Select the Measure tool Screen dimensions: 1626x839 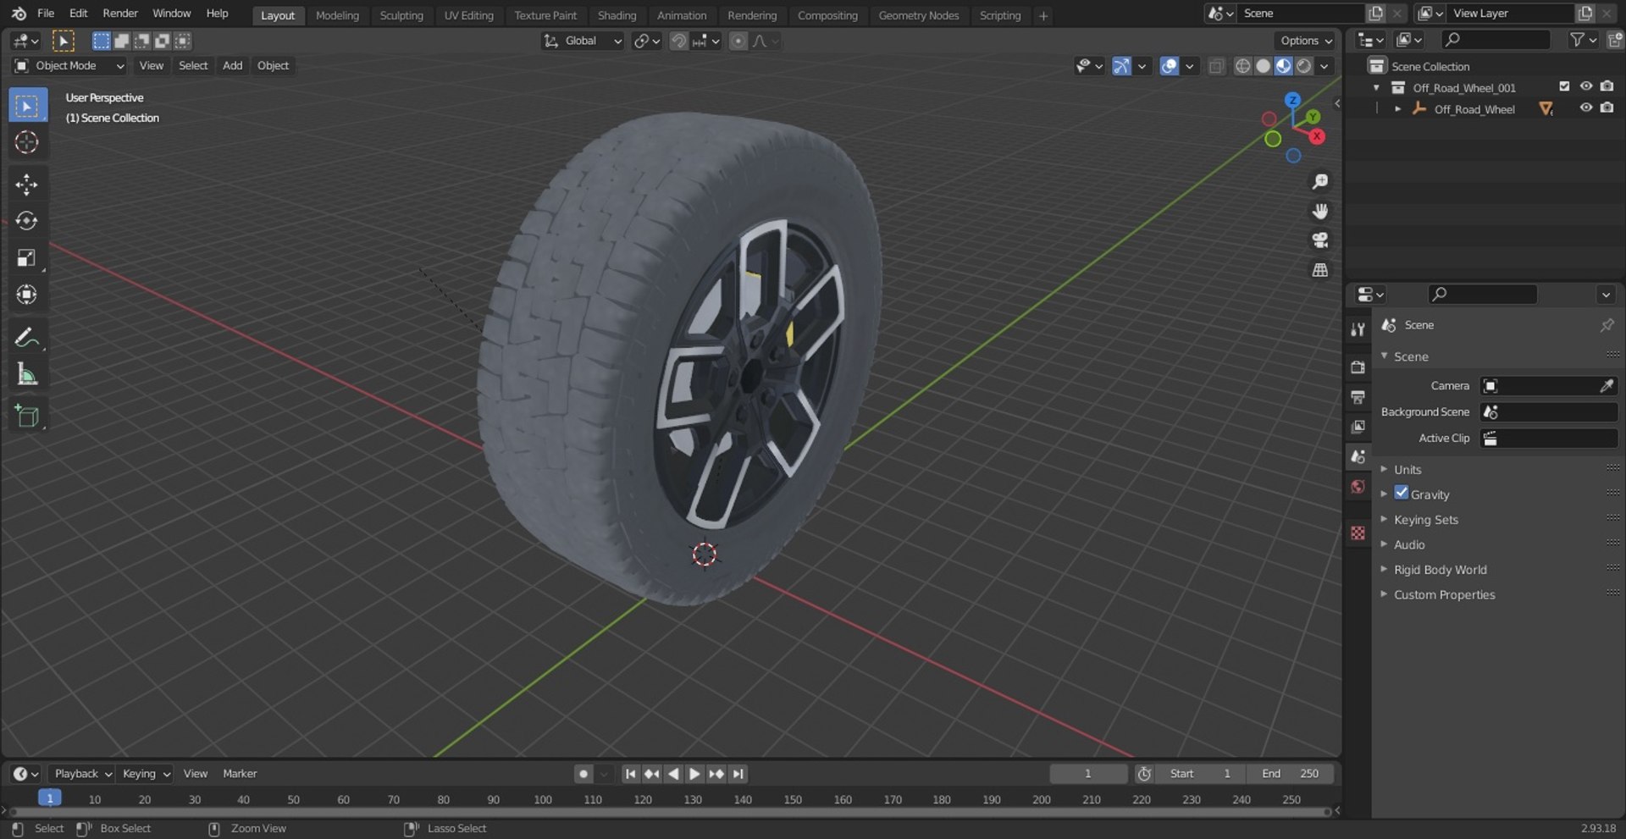[x=27, y=373]
